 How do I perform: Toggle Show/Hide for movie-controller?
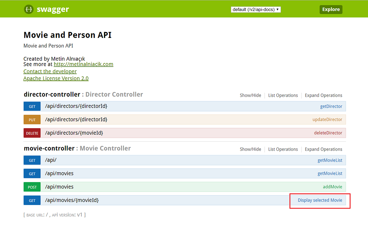[250, 149]
